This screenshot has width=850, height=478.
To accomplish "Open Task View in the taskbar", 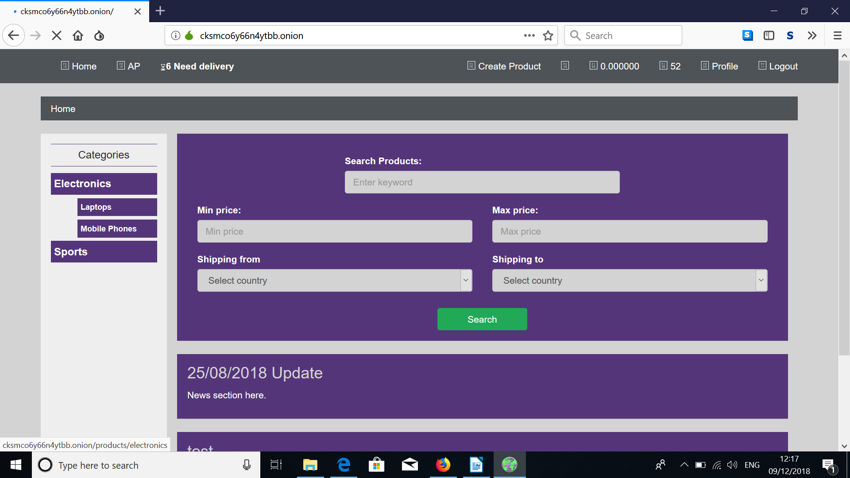I will coord(276,465).
